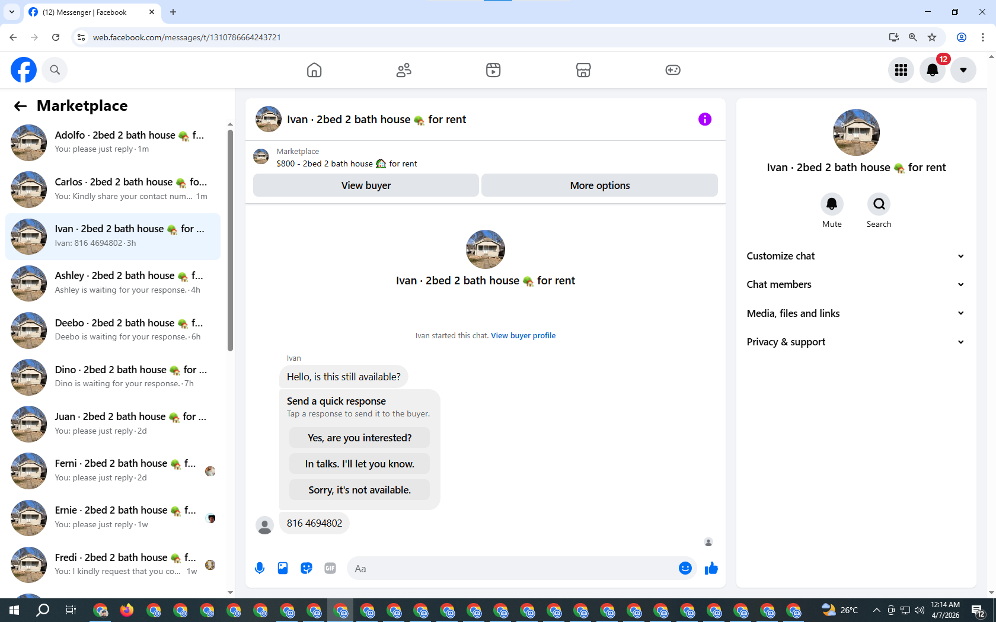Screen dimensions: 996x622
Task: Open Dino's conversation
Action: (113, 377)
